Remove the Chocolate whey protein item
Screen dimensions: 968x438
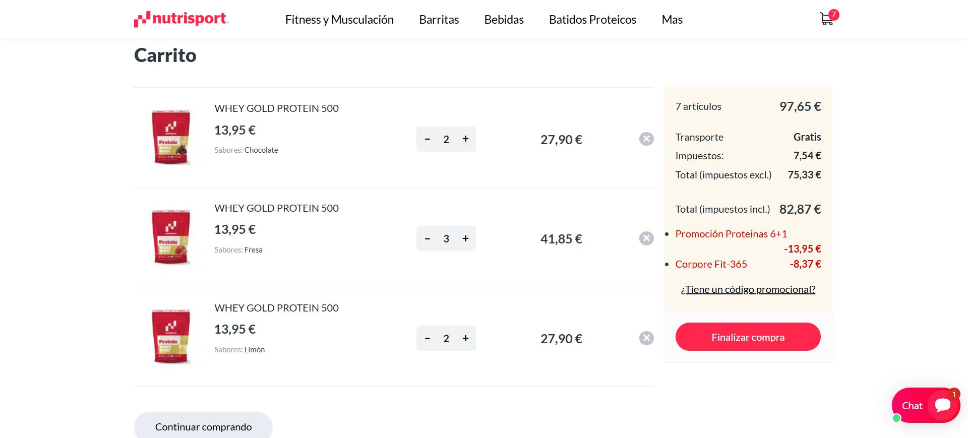(x=646, y=139)
